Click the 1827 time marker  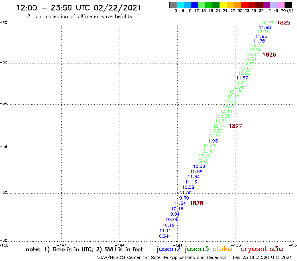[236, 126]
